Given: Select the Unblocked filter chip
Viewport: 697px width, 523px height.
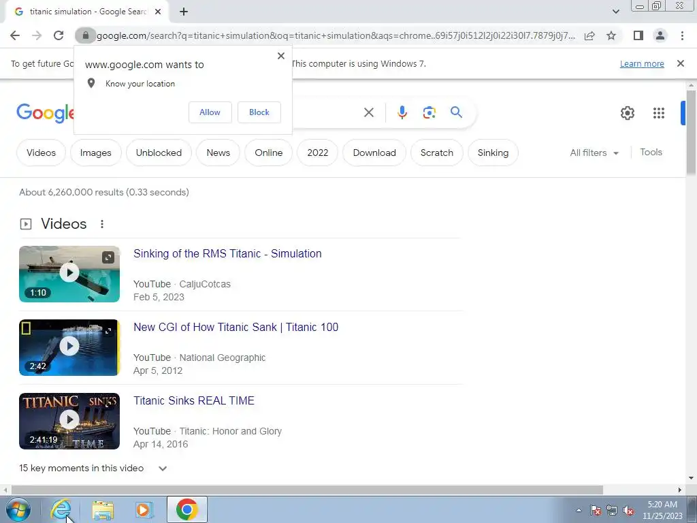Looking at the screenshot, I should [x=159, y=153].
